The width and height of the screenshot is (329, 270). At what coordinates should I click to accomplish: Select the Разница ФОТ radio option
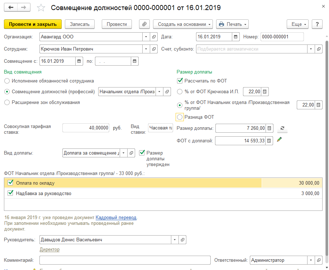(x=180, y=117)
